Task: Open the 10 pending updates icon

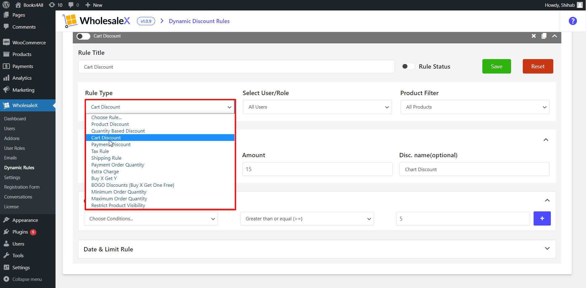Action: tap(56, 5)
